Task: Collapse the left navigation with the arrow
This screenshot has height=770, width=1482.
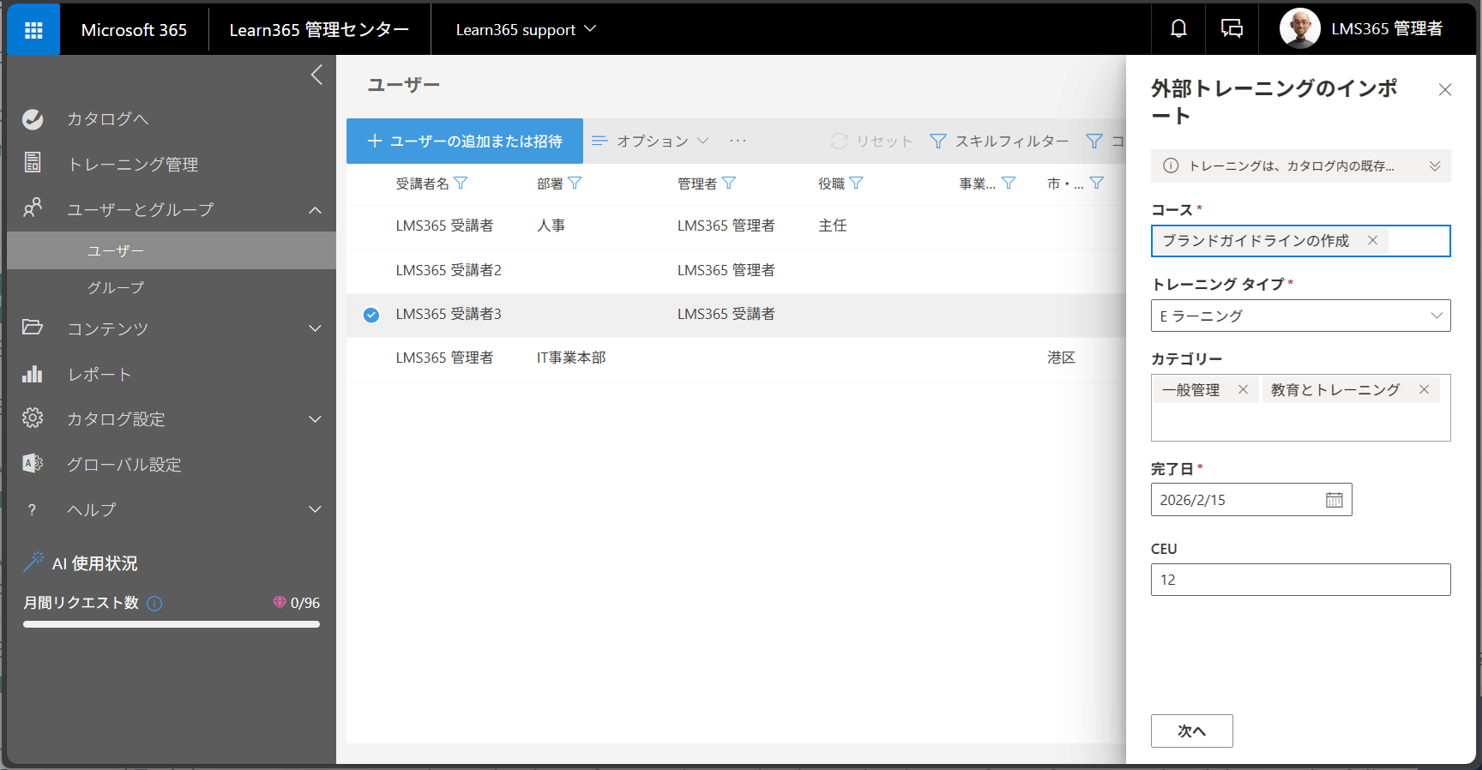Action: click(x=316, y=75)
